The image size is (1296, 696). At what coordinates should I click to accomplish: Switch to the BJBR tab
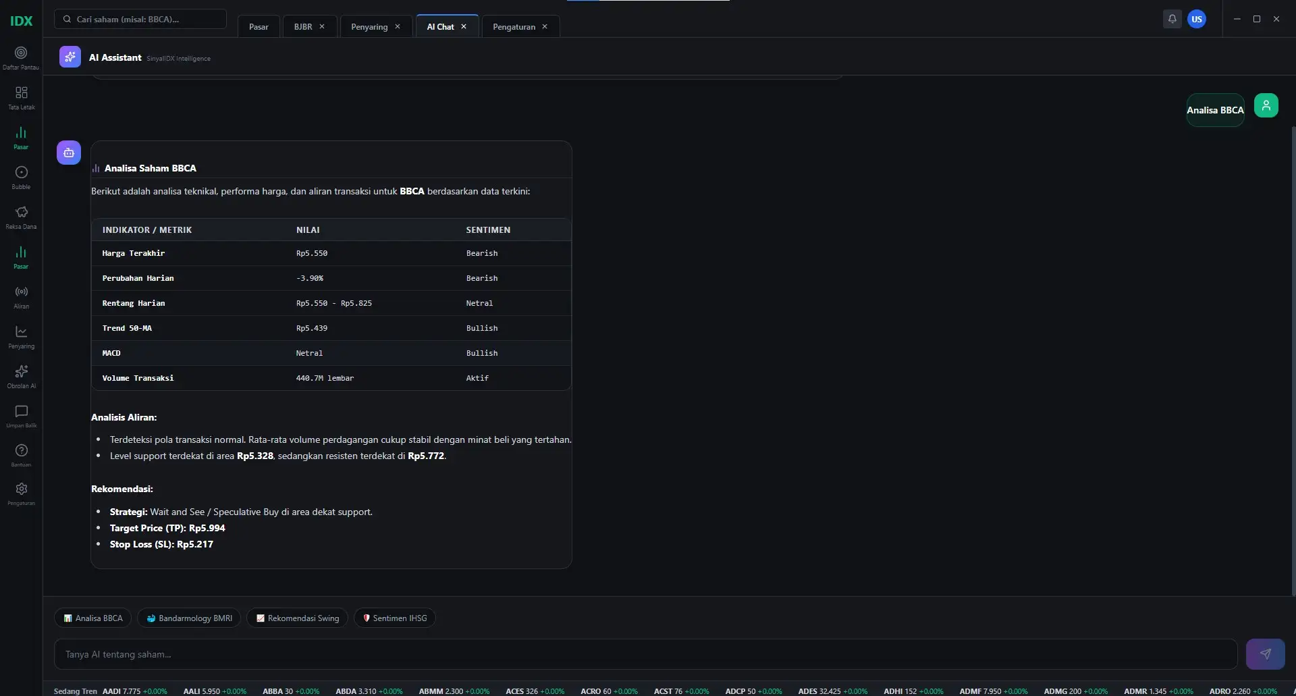point(303,26)
